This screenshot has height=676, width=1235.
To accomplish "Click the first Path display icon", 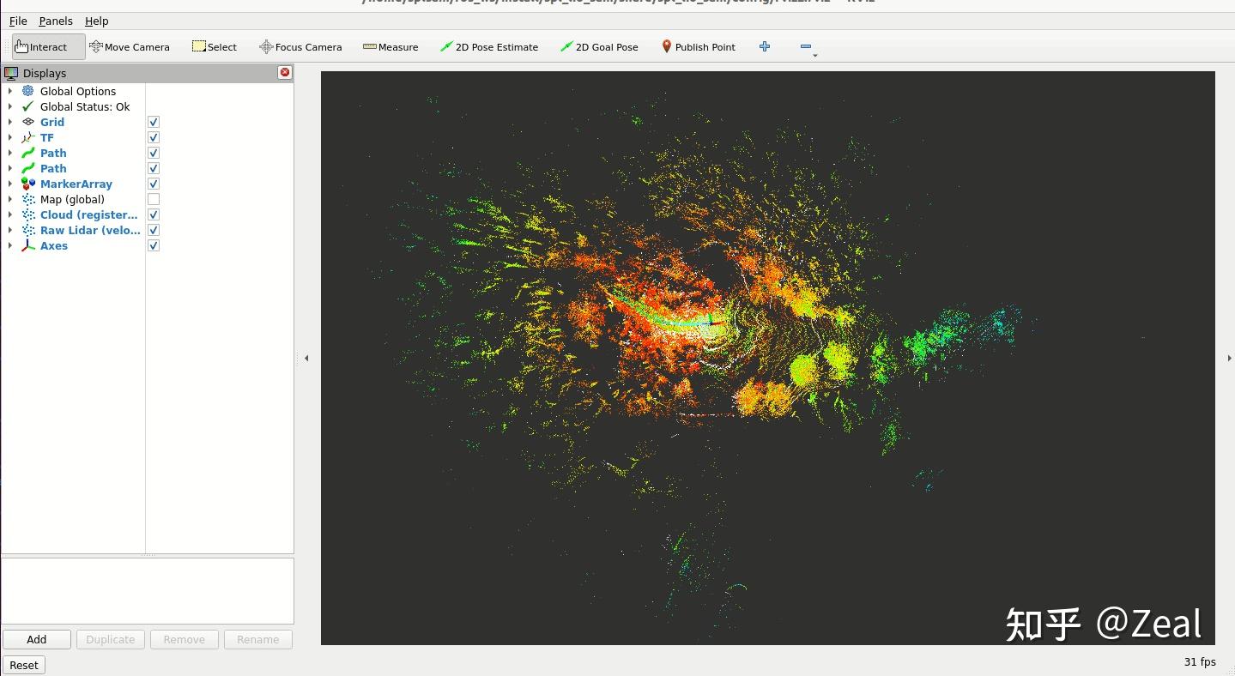I will 28,153.
